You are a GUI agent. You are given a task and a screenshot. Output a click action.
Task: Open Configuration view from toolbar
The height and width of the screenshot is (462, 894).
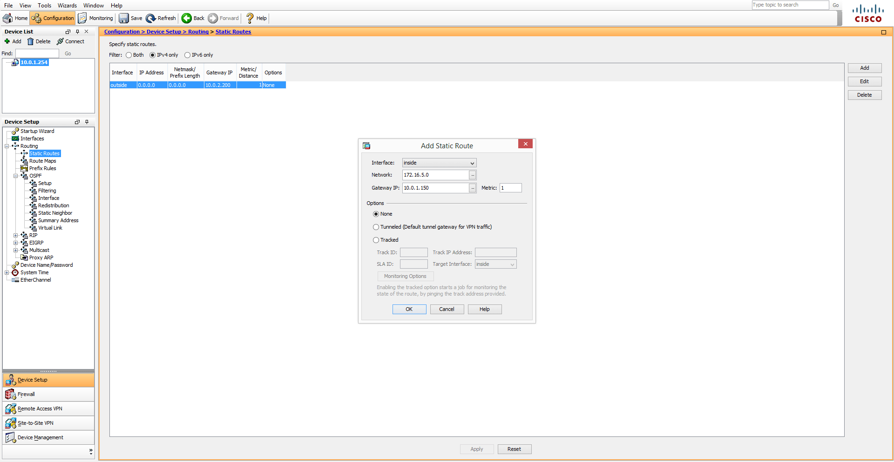(53, 18)
